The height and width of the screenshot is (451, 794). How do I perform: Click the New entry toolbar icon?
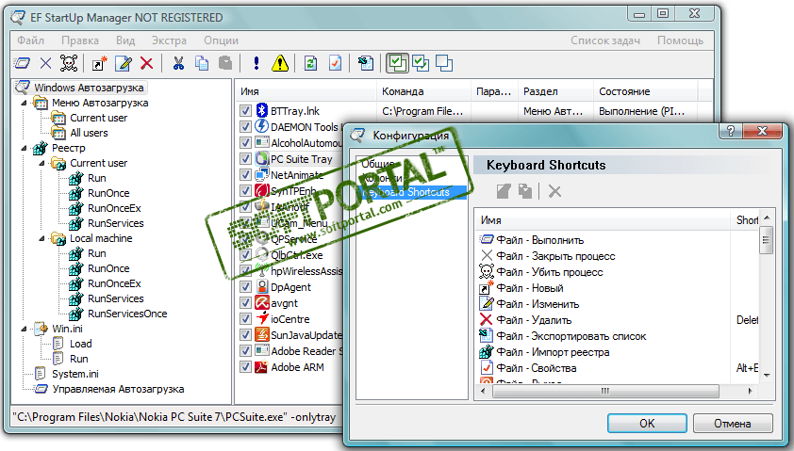click(x=100, y=63)
